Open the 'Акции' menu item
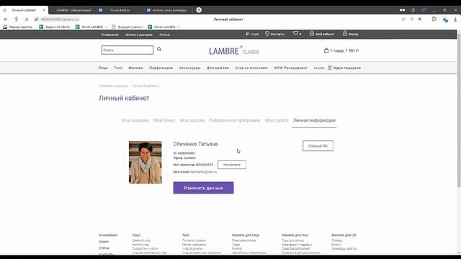The width and height of the screenshot is (461, 259). (318, 68)
